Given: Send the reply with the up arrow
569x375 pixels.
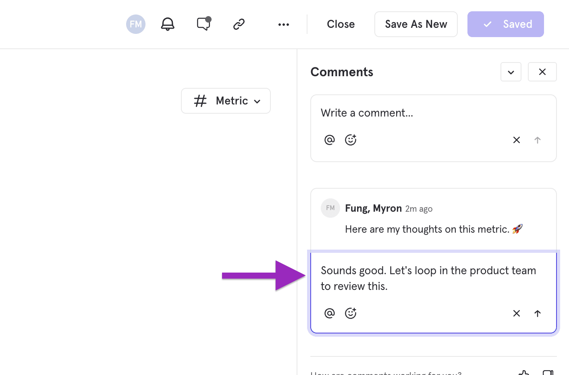Looking at the screenshot, I should 538,313.
